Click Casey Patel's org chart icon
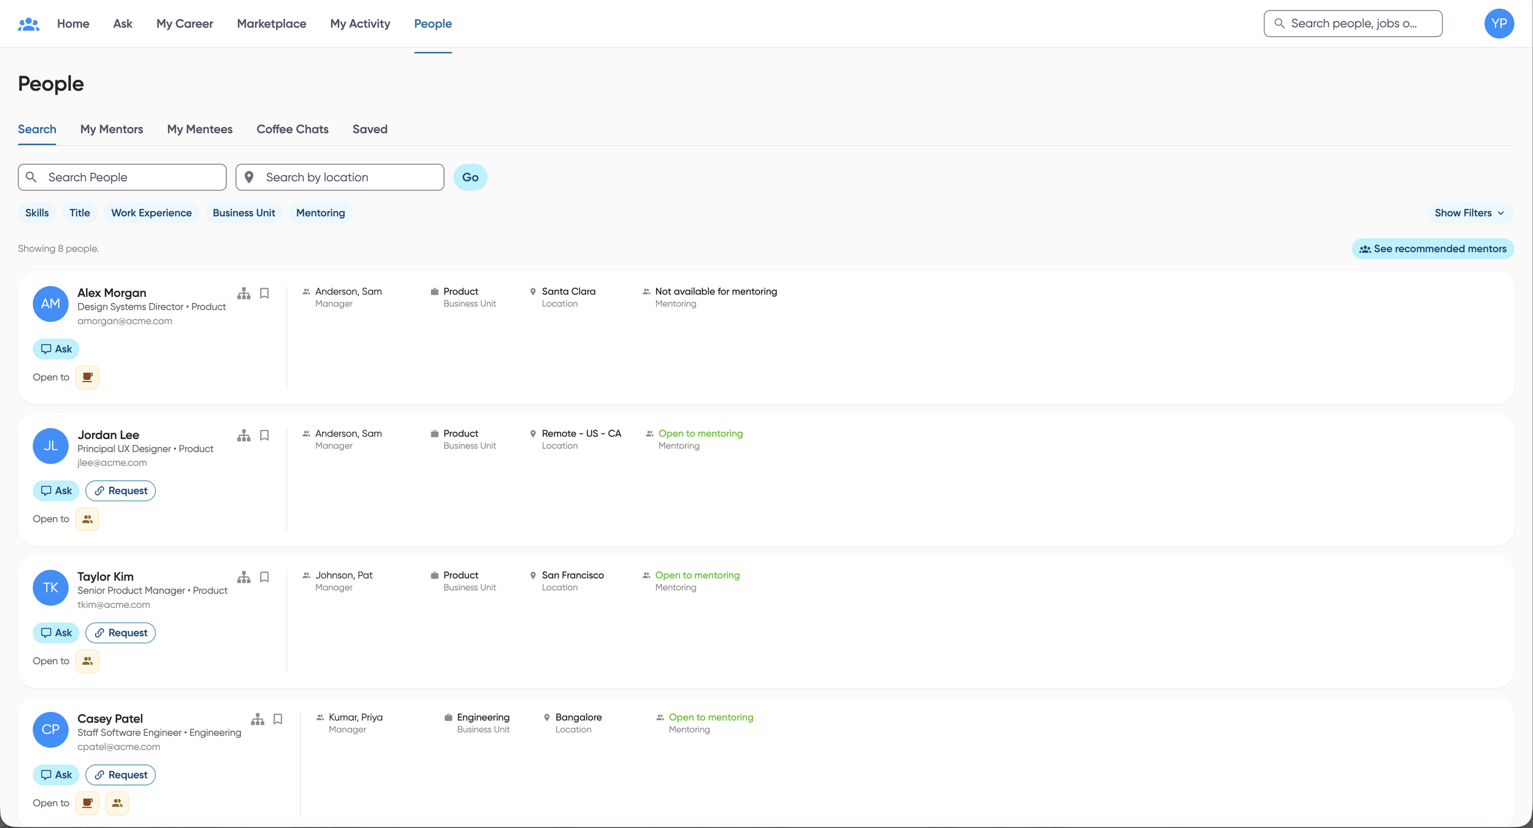The width and height of the screenshot is (1533, 828). pos(258,719)
